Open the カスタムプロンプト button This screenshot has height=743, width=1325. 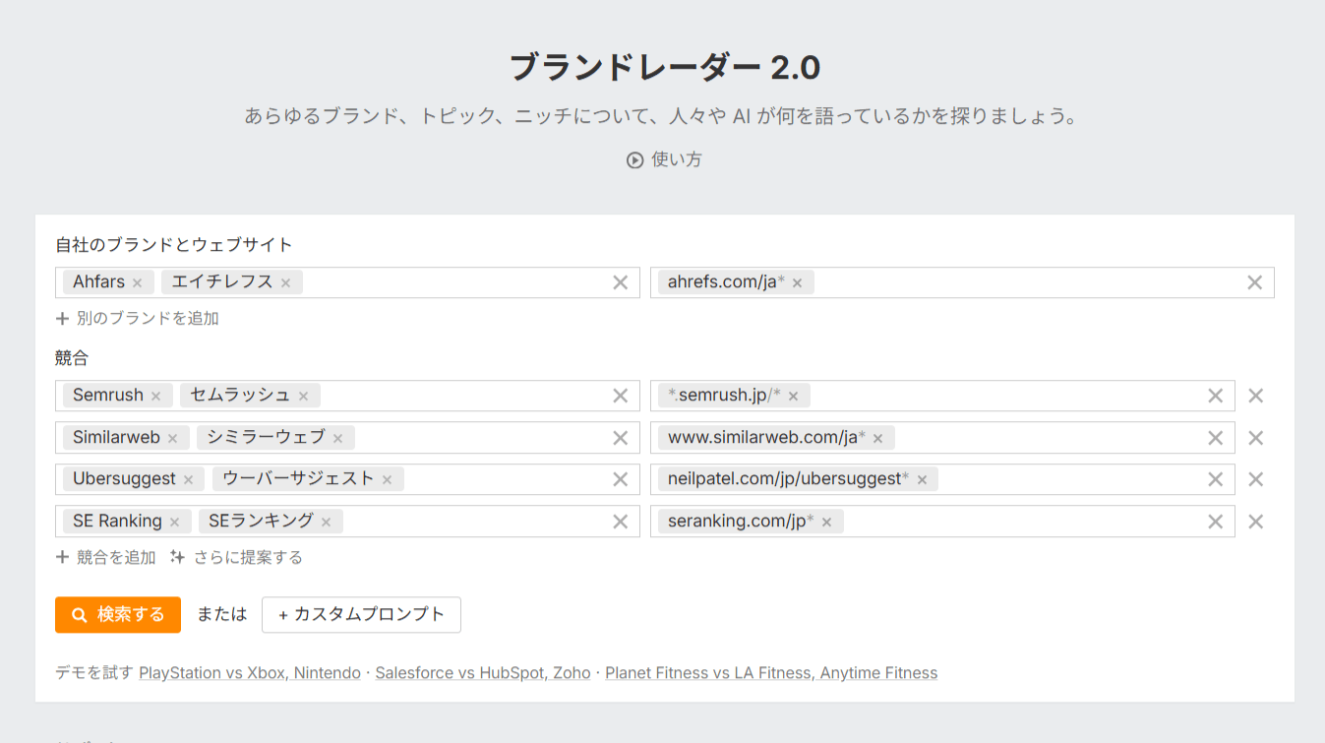click(x=361, y=615)
